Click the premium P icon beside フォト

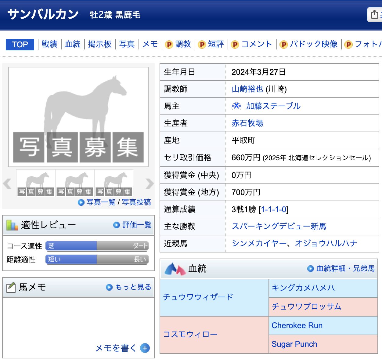[x=348, y=45]
